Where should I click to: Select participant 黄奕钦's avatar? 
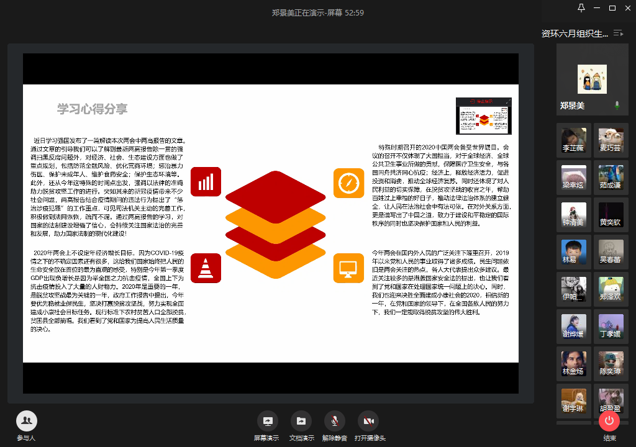(611, 215)
